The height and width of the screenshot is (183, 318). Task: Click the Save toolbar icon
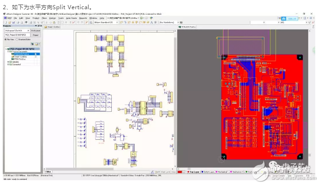click(x=13, y=23)
